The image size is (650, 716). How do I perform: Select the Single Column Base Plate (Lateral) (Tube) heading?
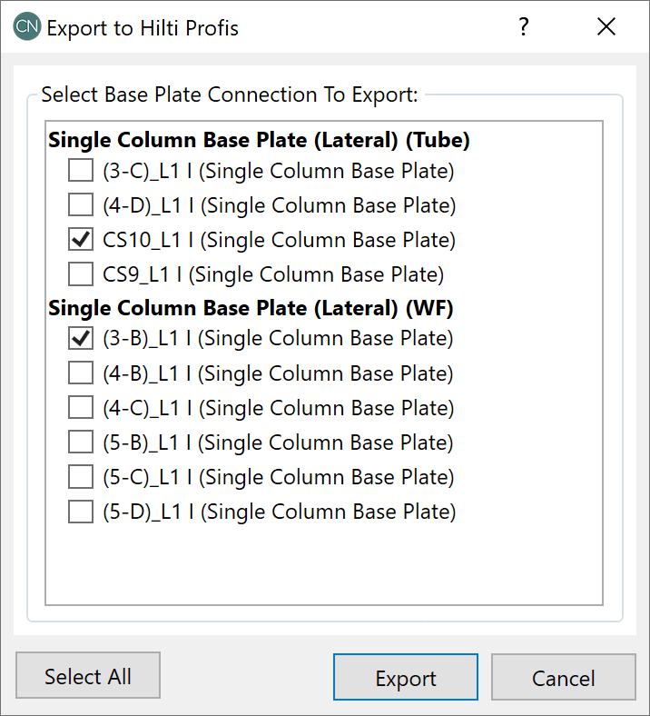259,140
